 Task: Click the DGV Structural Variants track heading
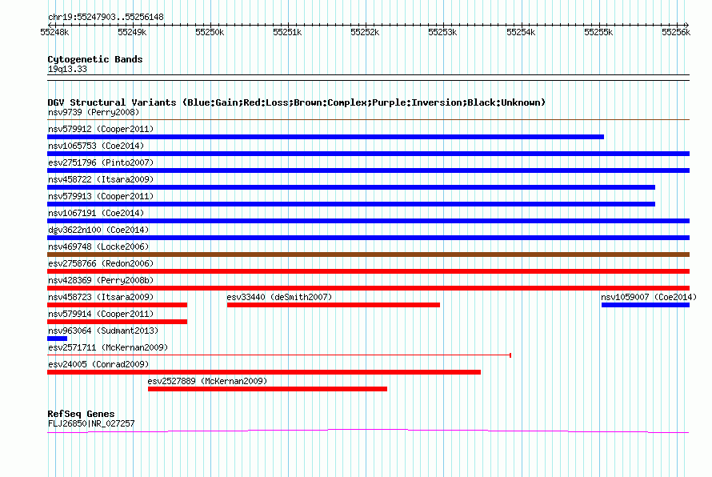tap(297, 102)
